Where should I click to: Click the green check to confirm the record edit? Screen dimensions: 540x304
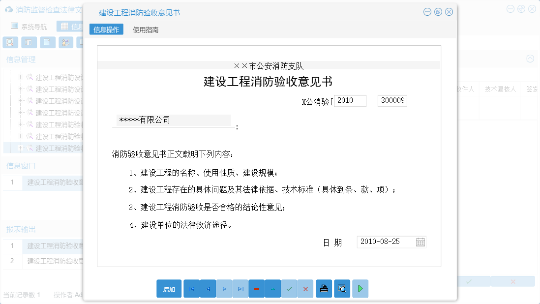tap(289, 289)
